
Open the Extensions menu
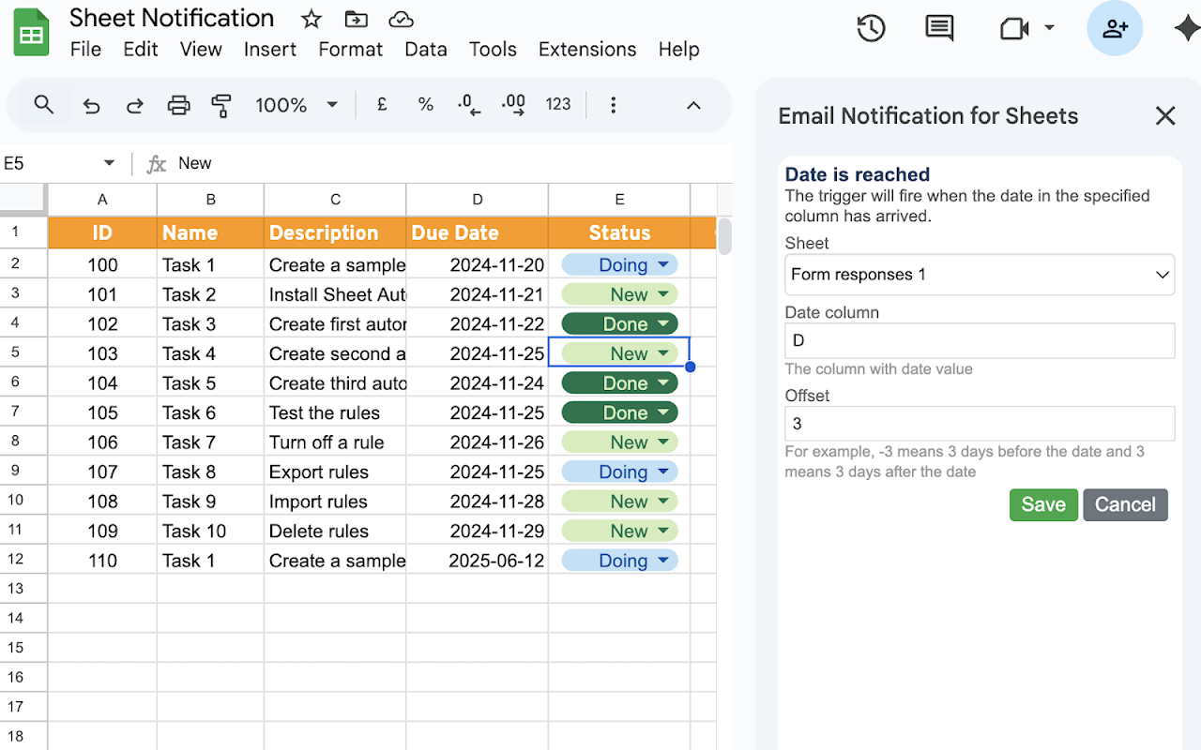(587, 50)
